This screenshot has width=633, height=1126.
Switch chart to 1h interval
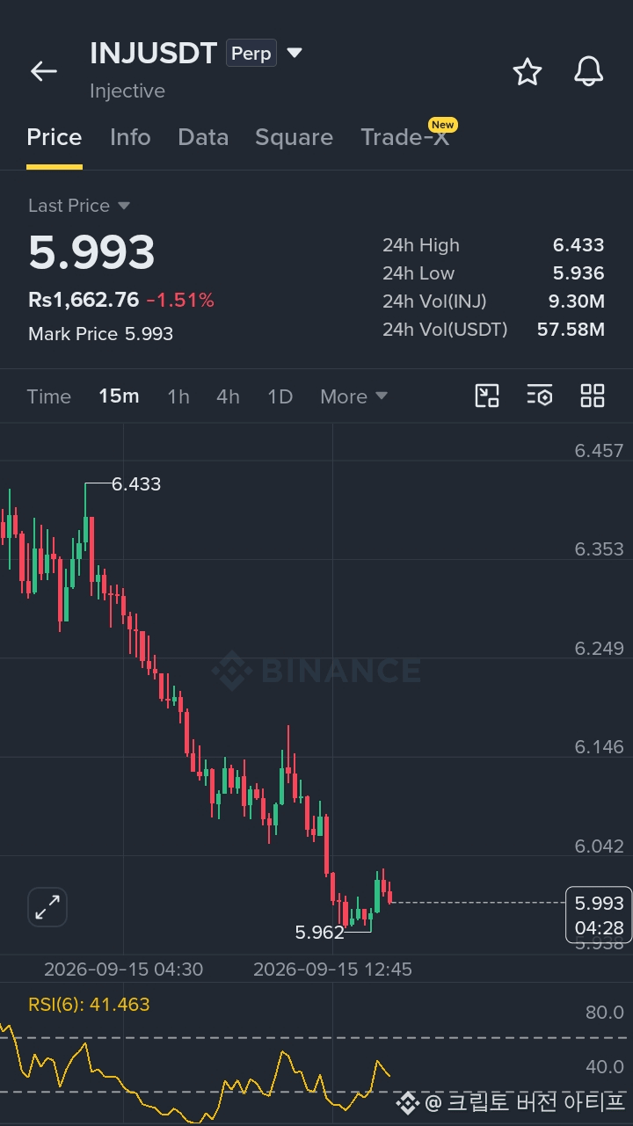178,396
